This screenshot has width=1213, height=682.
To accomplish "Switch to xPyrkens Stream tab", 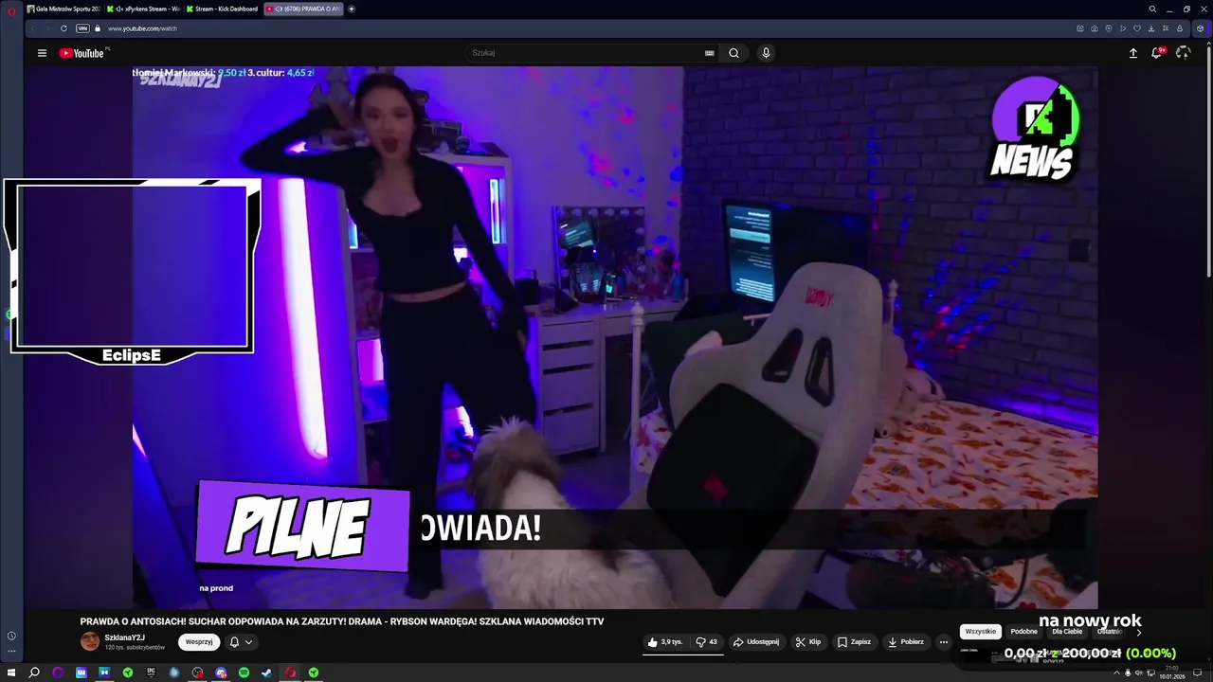I will (x=143, y=9).
